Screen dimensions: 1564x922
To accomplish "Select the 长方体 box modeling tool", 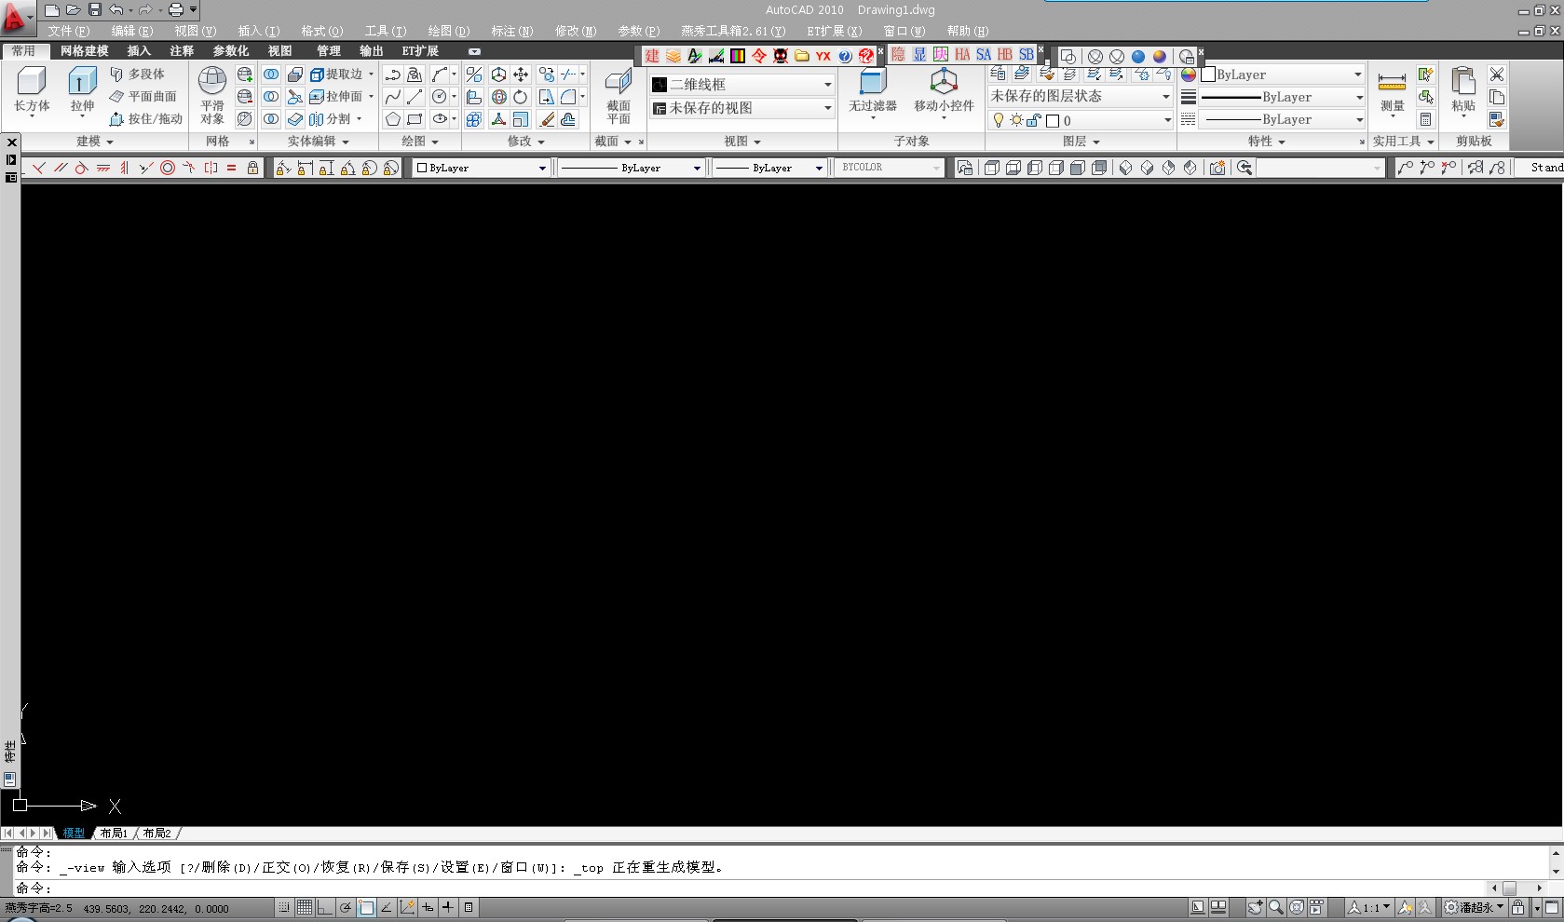I will [x=32, y=89].
